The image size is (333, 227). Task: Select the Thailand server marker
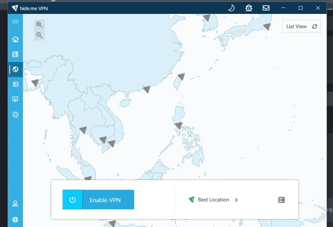coord(83,130)
